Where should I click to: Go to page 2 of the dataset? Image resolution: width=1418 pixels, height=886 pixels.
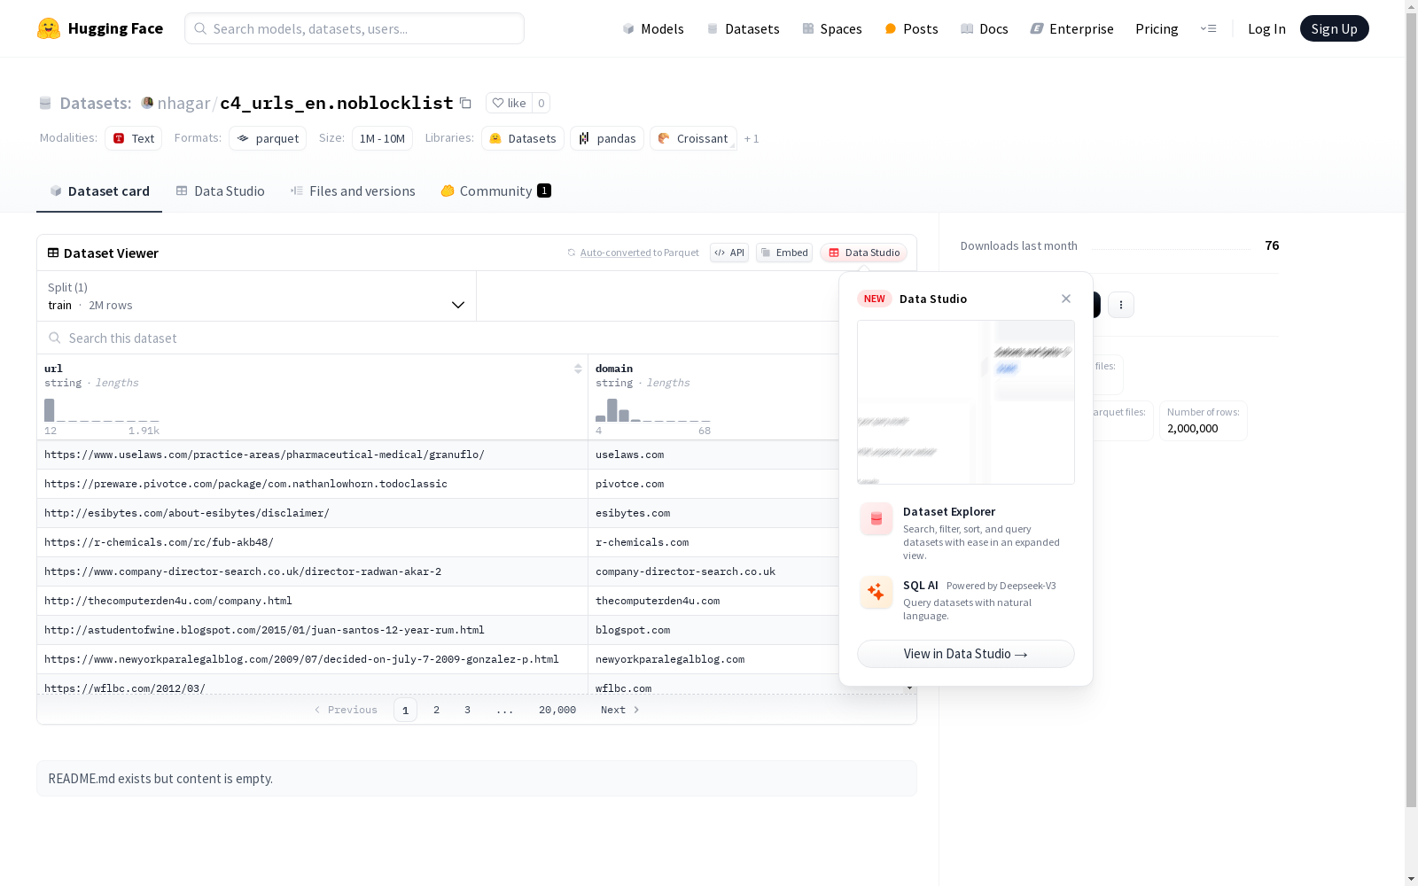[436, 710]
